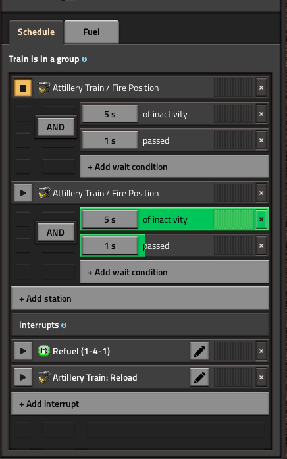Change the 5 s inactivity time in first station
The height and width of the screenshot is (459, 287).
[x=110, y=114]
